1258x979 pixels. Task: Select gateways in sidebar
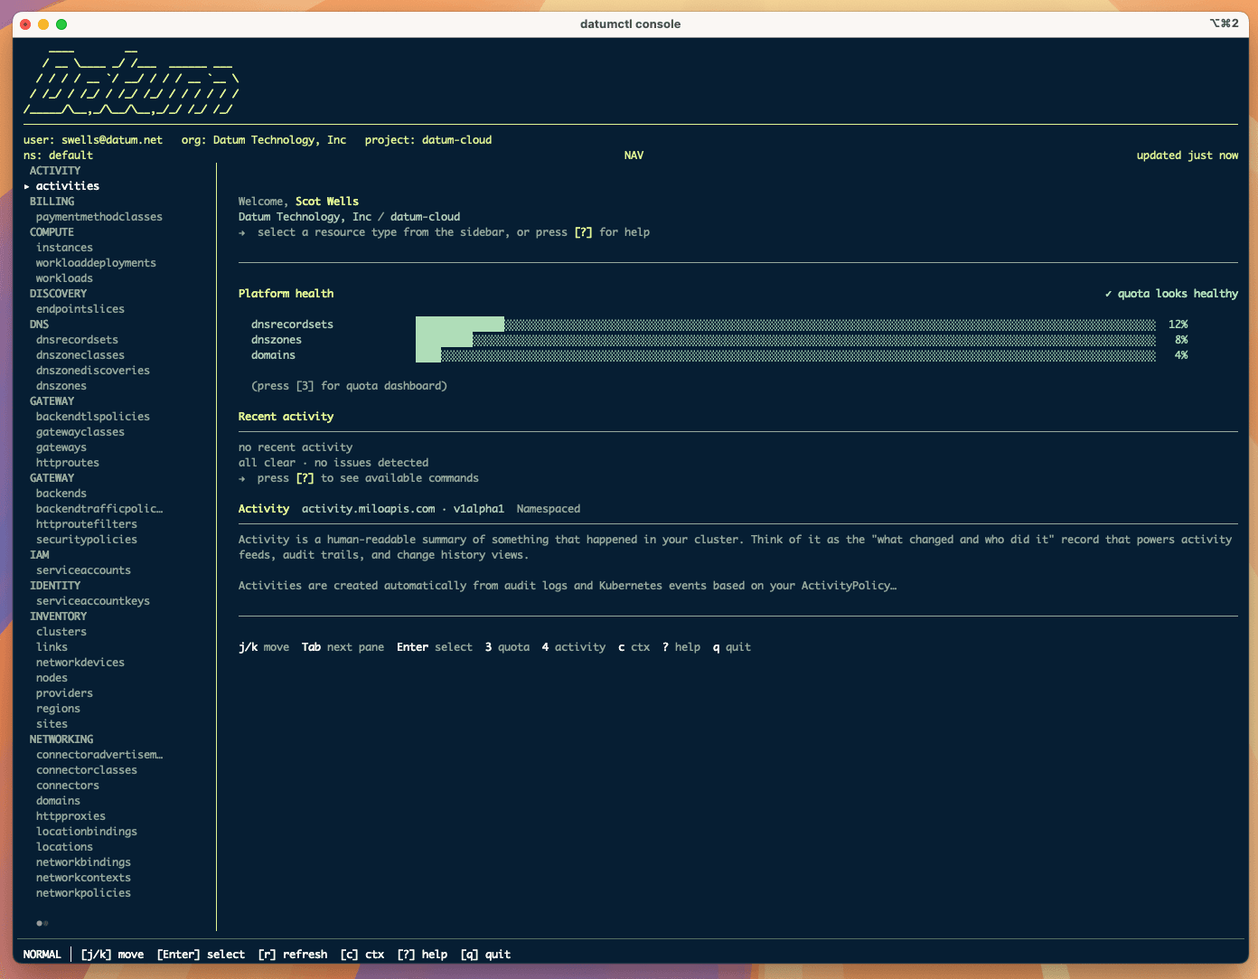(61, 447)
